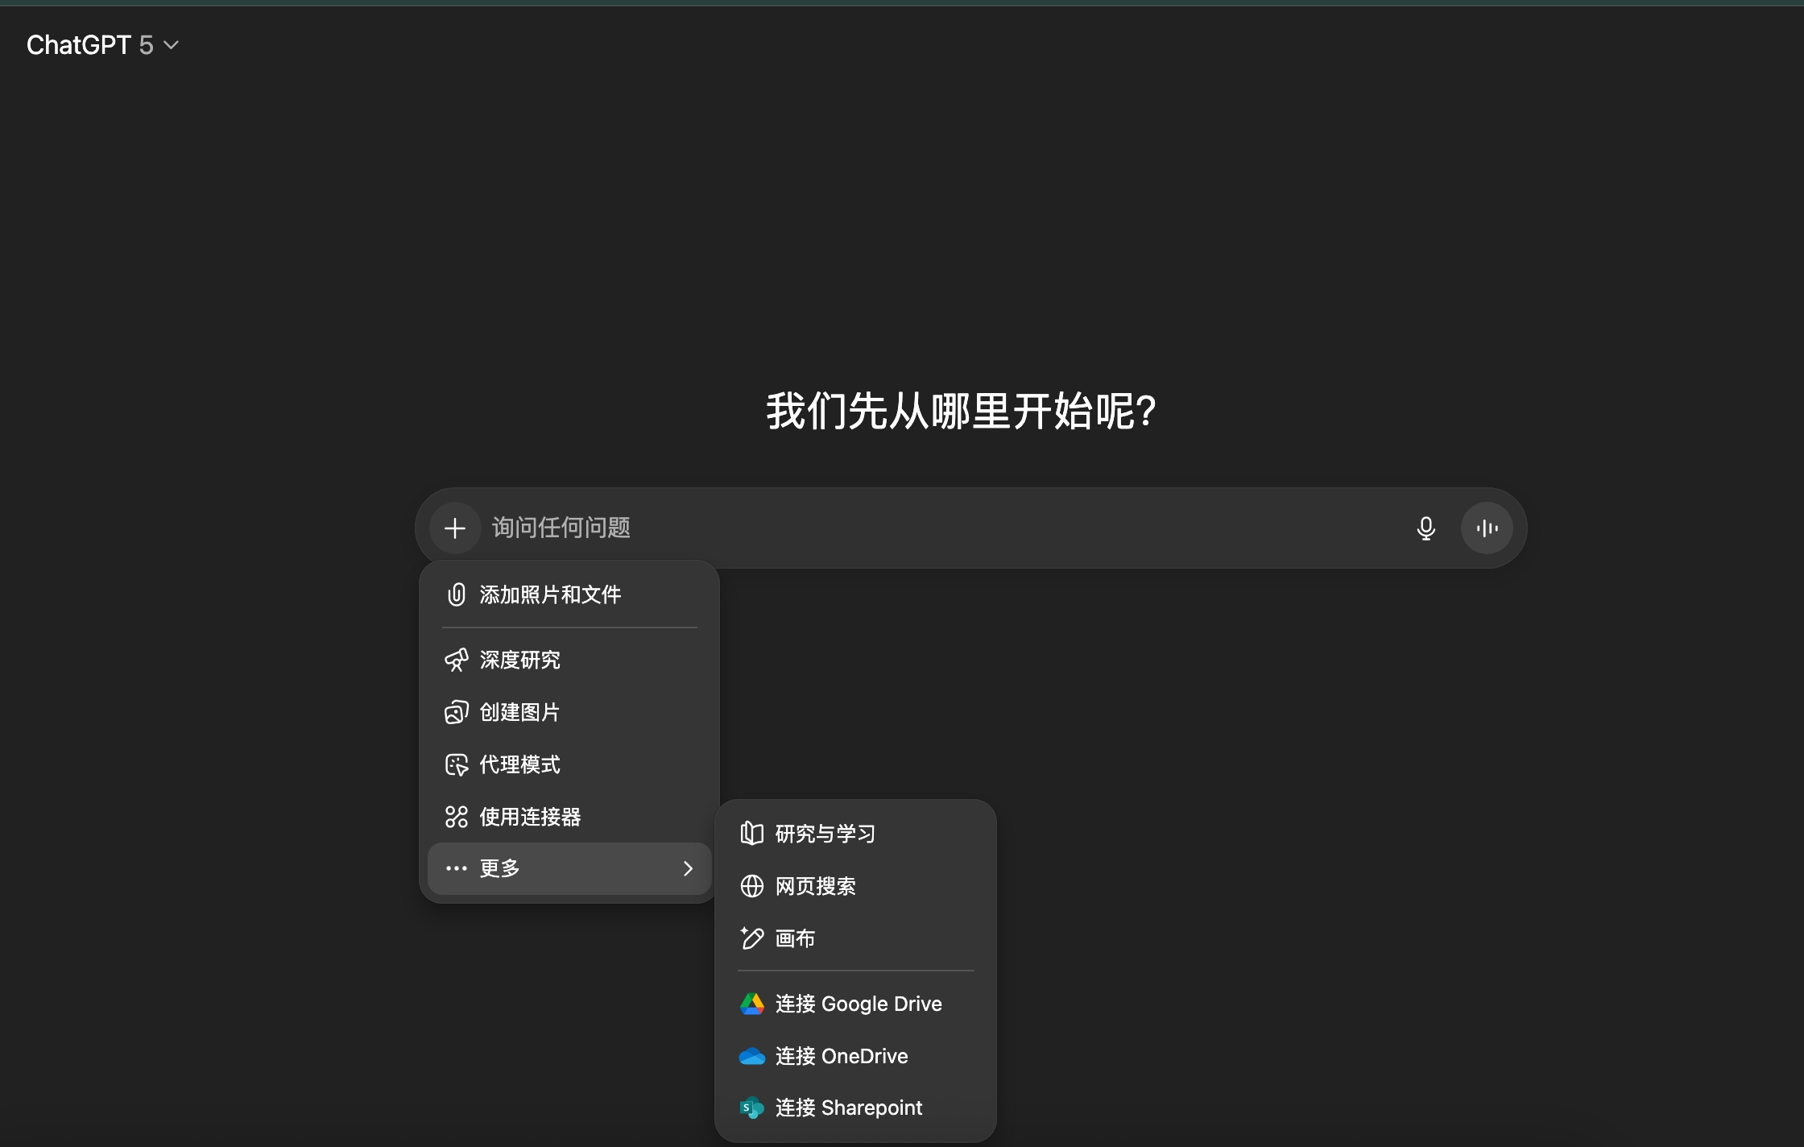Start voice mode with waveform button
The height and width of the screenshot is (1147, 1804).
tap(1487, 528)
